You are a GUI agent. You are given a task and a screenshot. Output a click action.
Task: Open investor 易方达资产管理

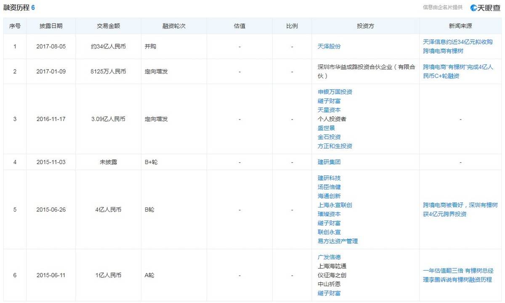point(338,241)
